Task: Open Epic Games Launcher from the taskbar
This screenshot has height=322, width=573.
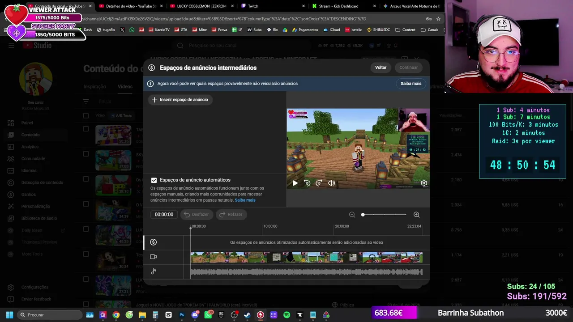Action: (221, 315)
